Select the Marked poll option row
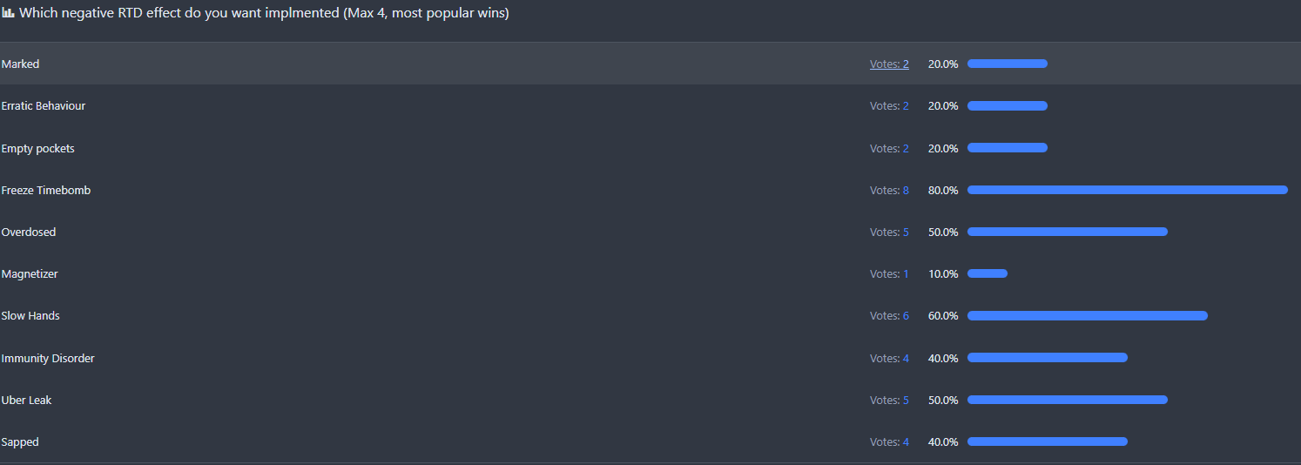The width and height of the screenshot is (1301, 465). (x=435, y=64)
